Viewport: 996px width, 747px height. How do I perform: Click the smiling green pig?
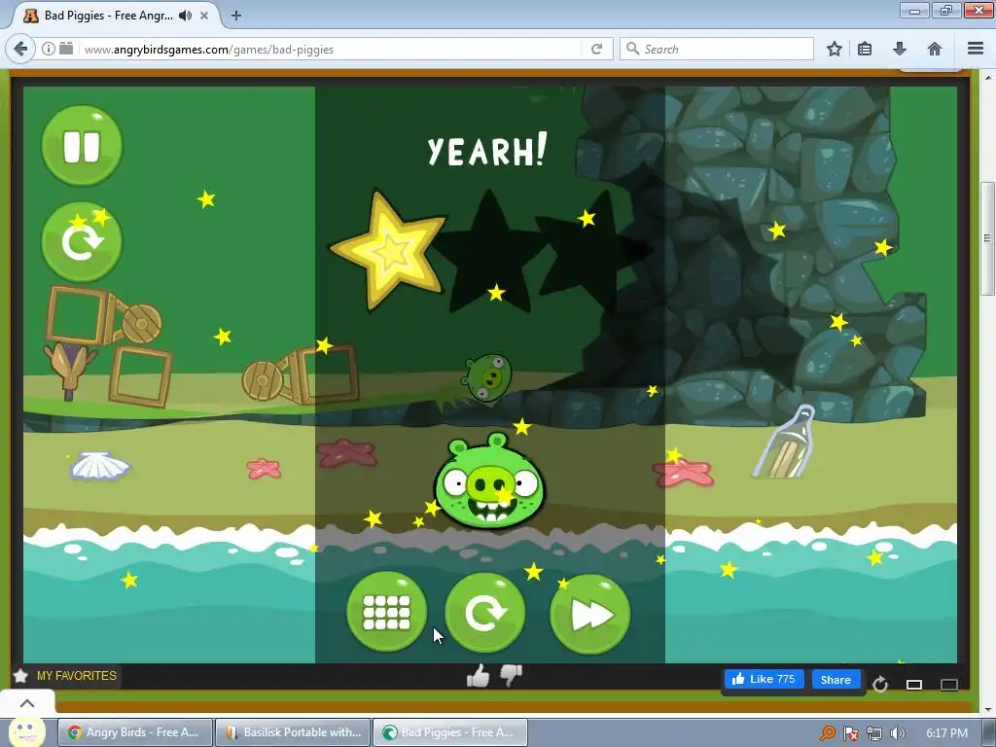click(x=489, y=481)
